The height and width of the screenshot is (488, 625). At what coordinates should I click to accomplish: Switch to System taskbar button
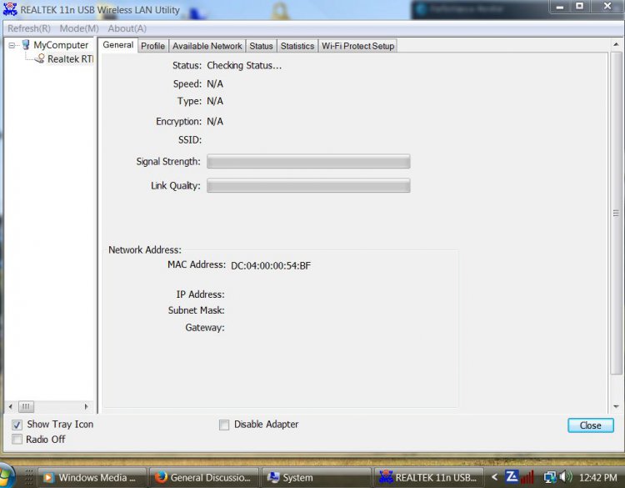click(x=317, y=478)
